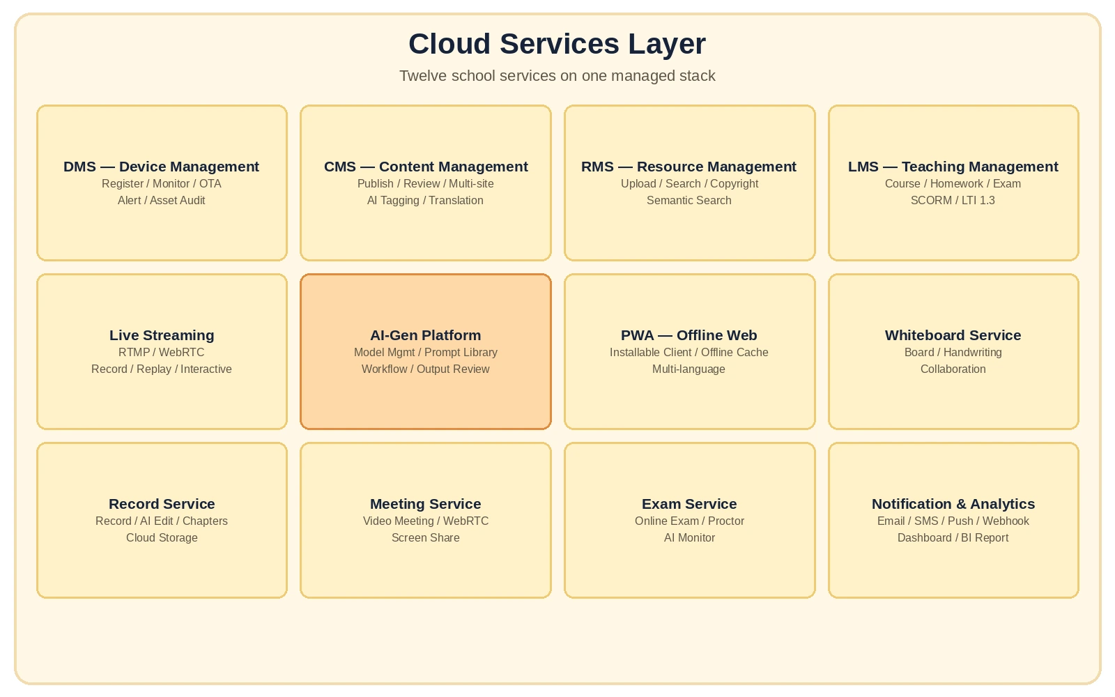
Task: Click 'Alert / Asset Audit' line
Action: tap(161, 201)
